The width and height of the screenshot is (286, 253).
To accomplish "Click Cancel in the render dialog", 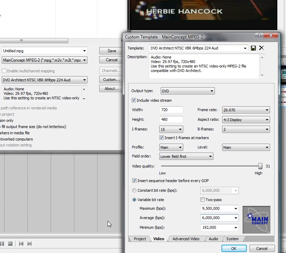I will tap(111, 60).
